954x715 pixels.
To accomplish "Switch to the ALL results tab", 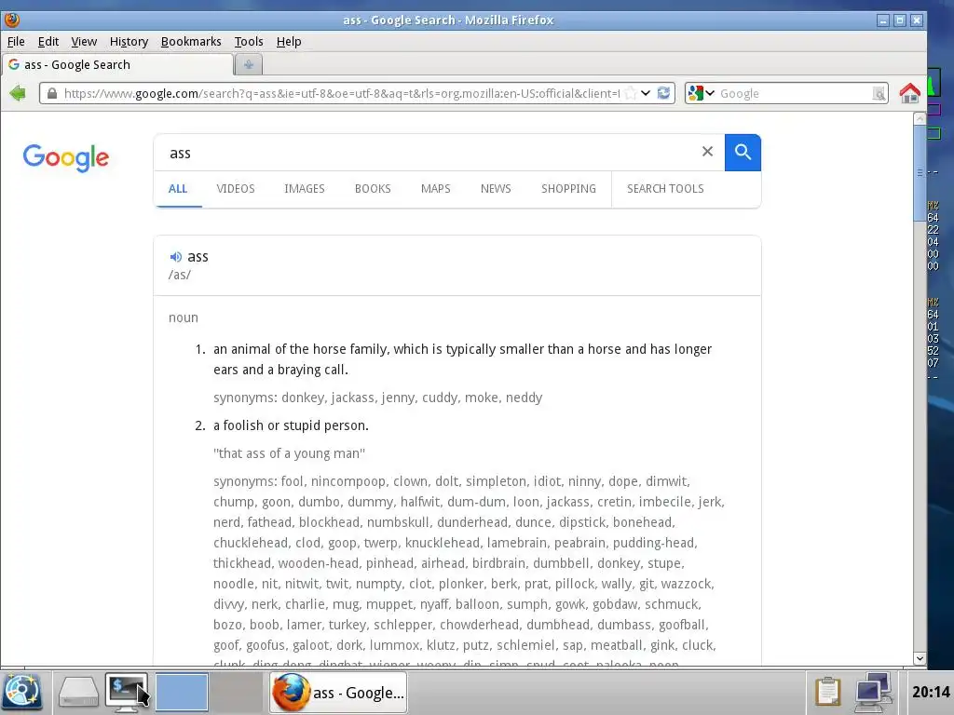I will click(x=178, y=188).
